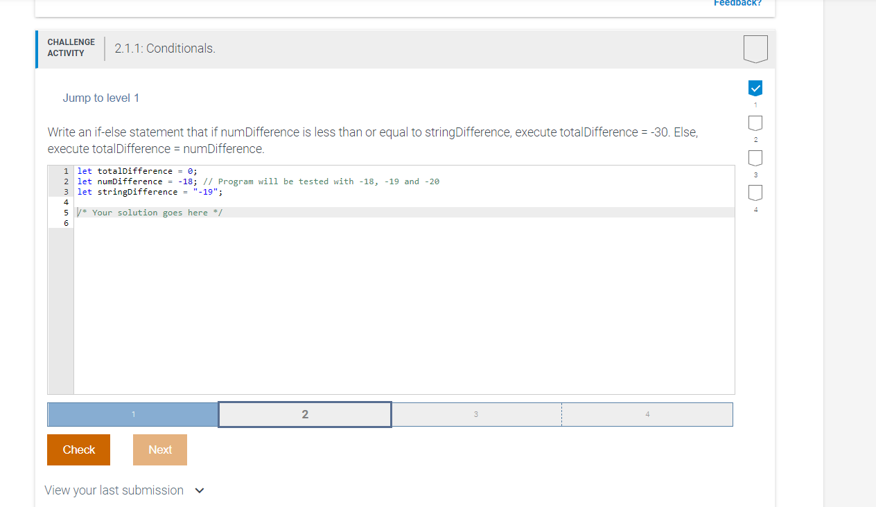
Task: Open the Jump to level 1 link
Action: (x=101, y=98)
